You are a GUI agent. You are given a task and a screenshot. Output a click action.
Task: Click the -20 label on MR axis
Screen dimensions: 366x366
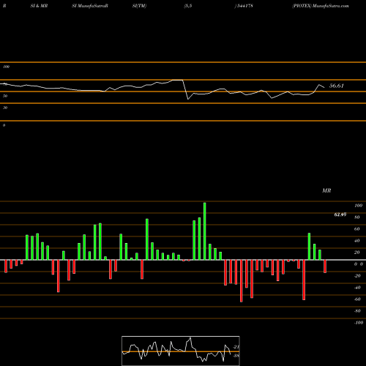point(357,276)
